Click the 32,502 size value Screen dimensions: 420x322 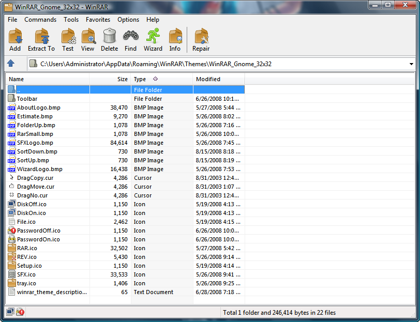pyautogui.click(x=119, y=249)
